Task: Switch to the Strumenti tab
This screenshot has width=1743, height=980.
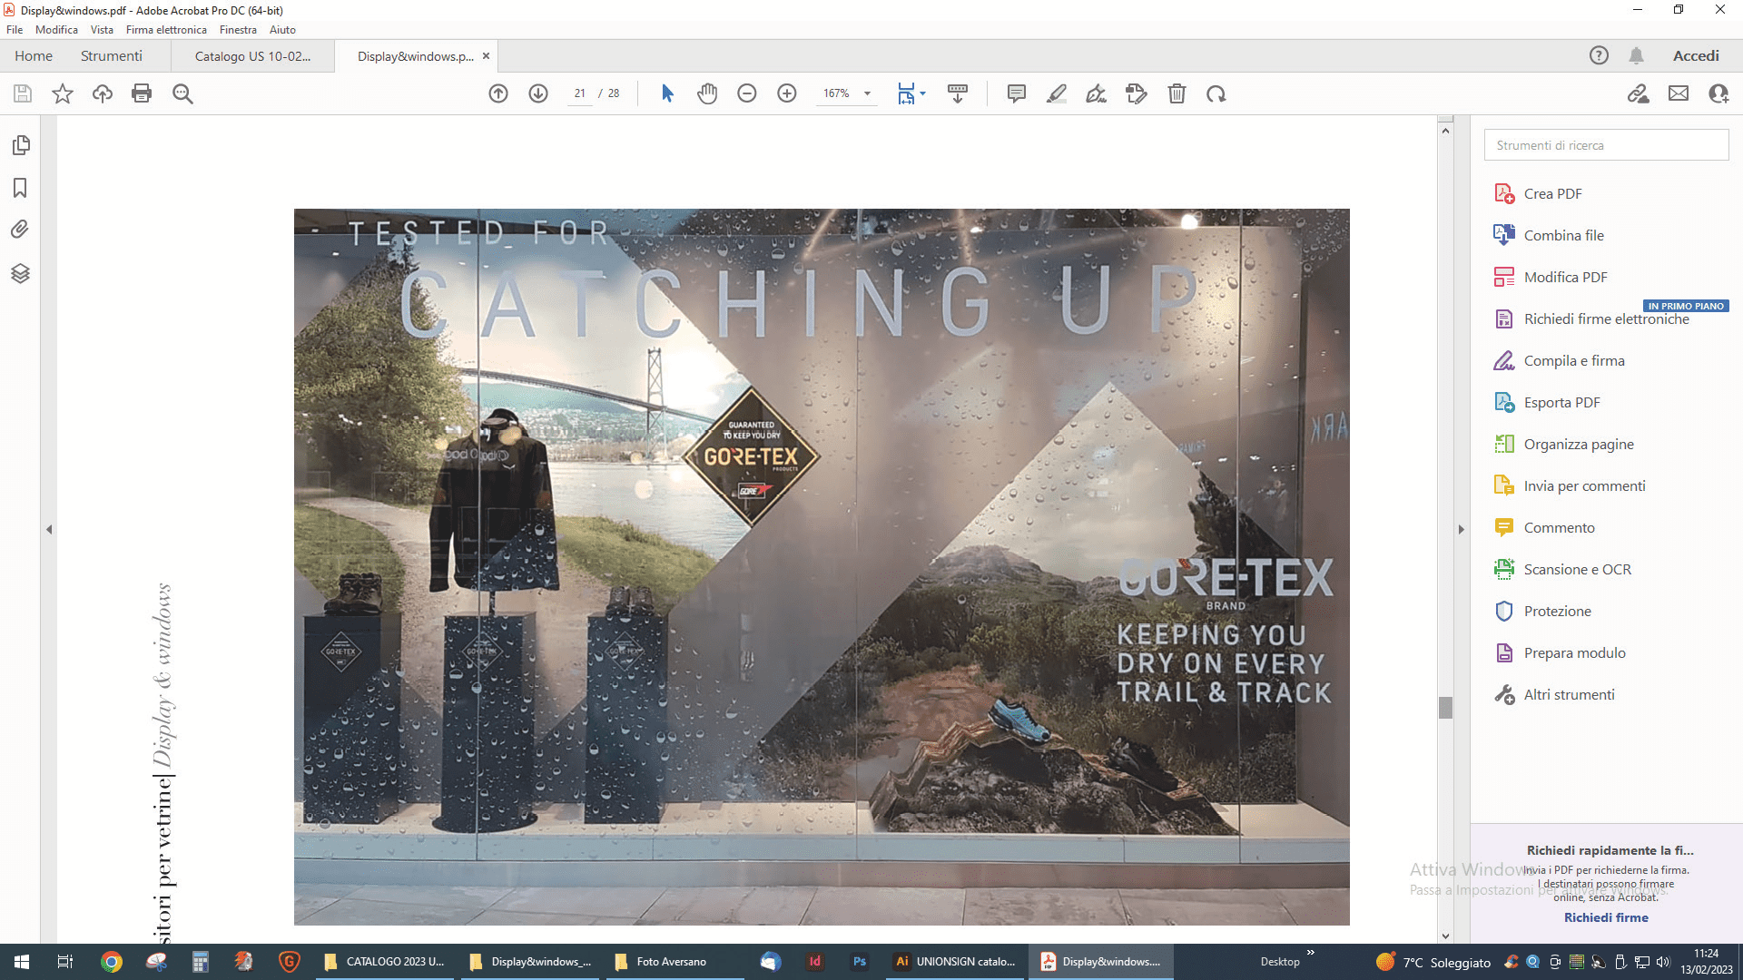Action: point(112,56)
